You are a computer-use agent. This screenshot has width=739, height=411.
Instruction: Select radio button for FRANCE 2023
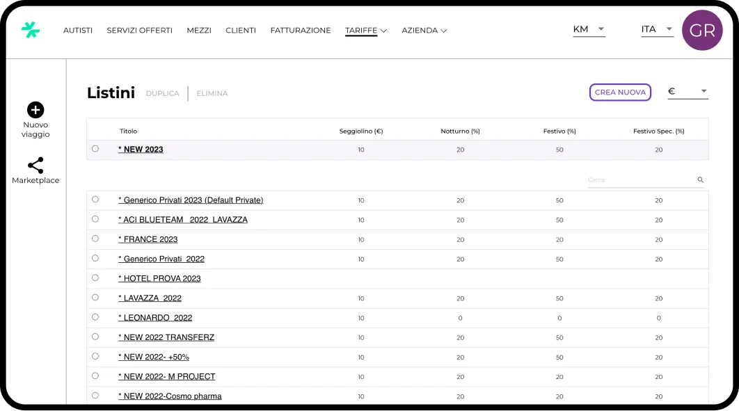click(95, 239)
